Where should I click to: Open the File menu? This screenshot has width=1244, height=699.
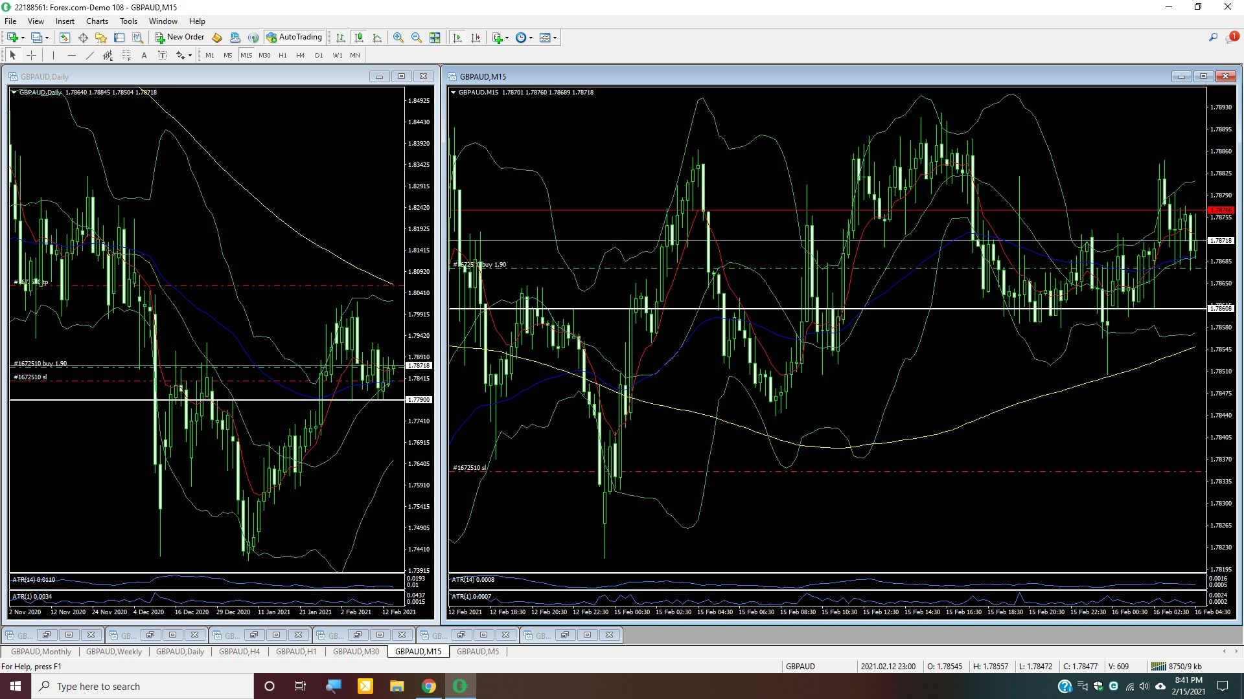[10, 21]
